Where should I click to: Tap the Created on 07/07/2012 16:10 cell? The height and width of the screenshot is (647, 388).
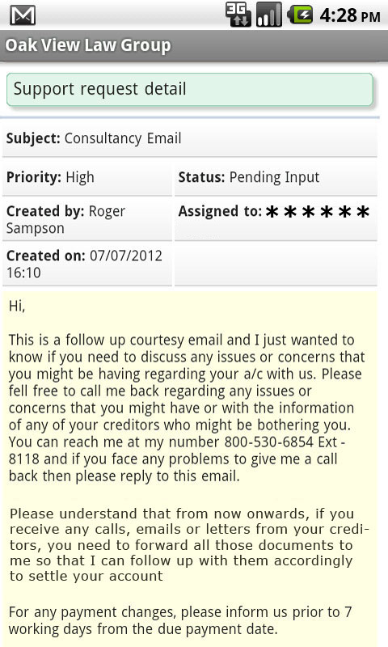[87, 264]
